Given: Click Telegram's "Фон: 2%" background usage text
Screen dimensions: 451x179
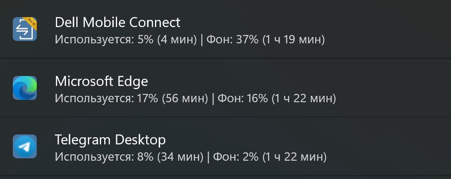Looking at the screenshot, I should 236,157.
